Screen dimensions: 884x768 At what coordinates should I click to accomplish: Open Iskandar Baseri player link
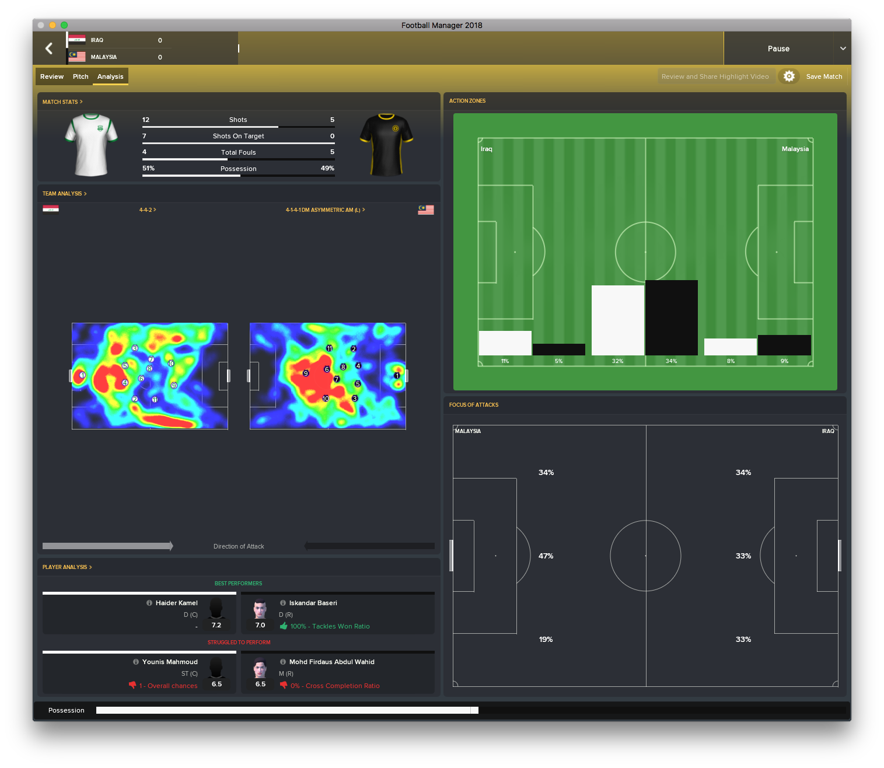click(x=313, y=603)
